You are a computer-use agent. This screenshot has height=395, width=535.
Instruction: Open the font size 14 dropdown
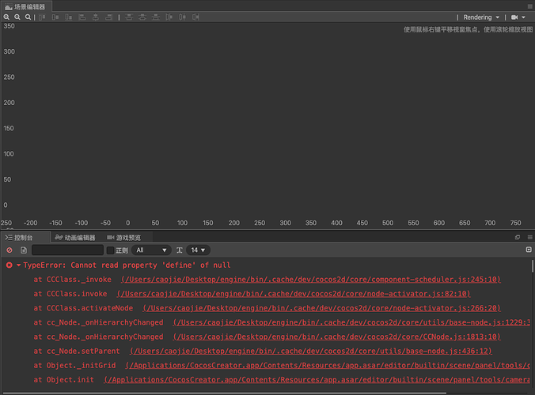pyautogui.click(x=198, y=250)
